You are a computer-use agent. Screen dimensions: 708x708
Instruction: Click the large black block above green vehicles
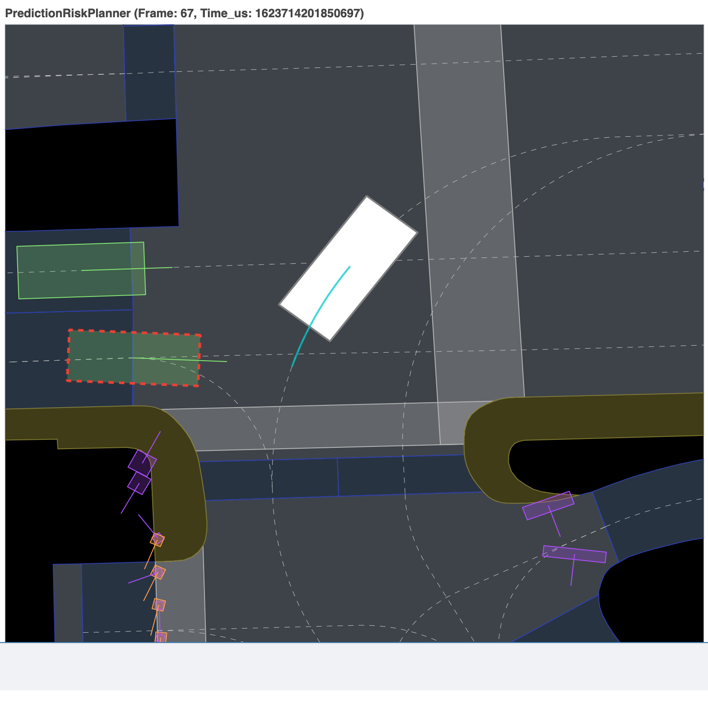coord(88,177)
